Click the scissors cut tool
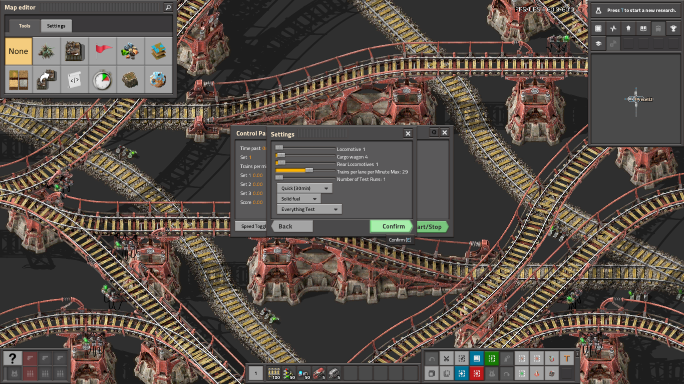Viewport: 684px width, 384px height. (446, 358)
